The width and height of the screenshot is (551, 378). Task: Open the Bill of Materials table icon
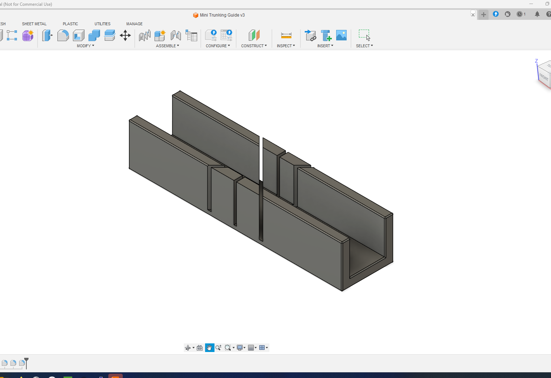pos(191,35)
